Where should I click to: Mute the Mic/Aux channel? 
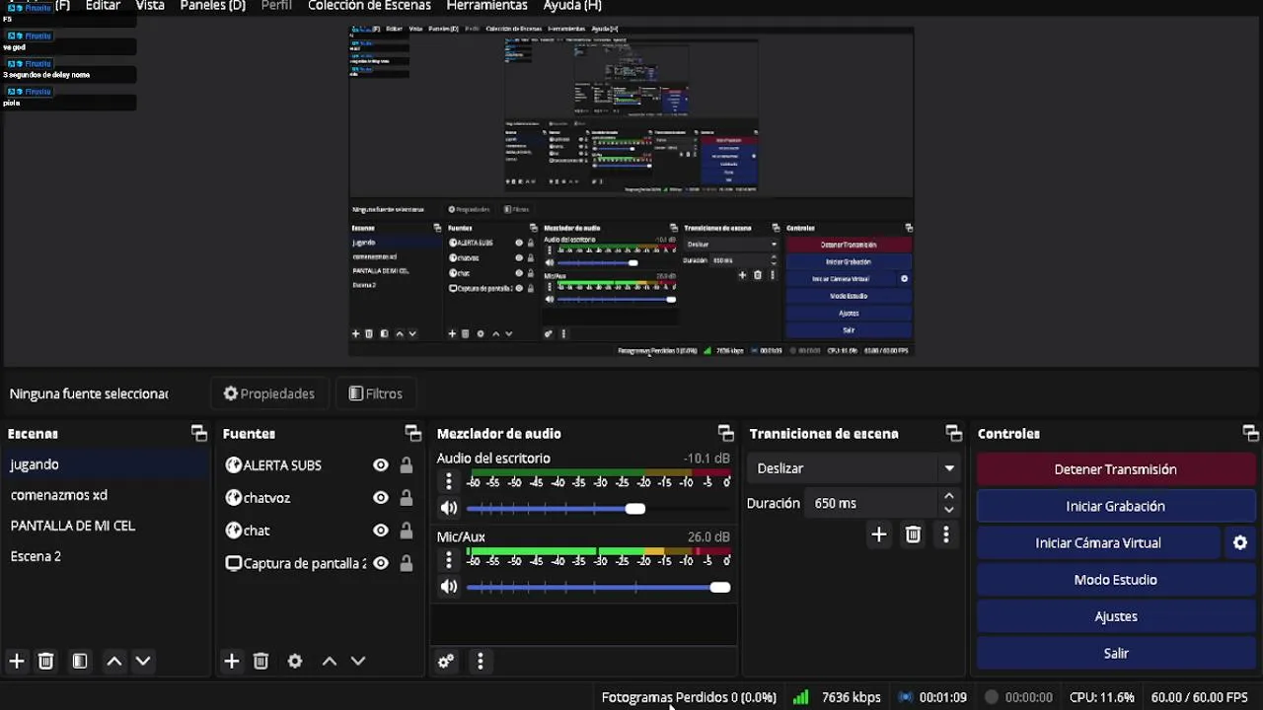click(x=449, y=587)
